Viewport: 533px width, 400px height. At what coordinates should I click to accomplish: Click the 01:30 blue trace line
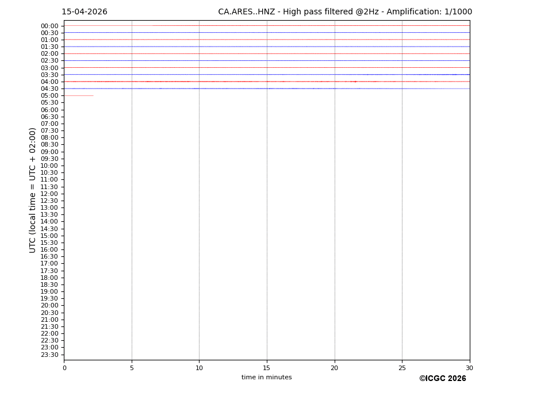coord(266,47)
